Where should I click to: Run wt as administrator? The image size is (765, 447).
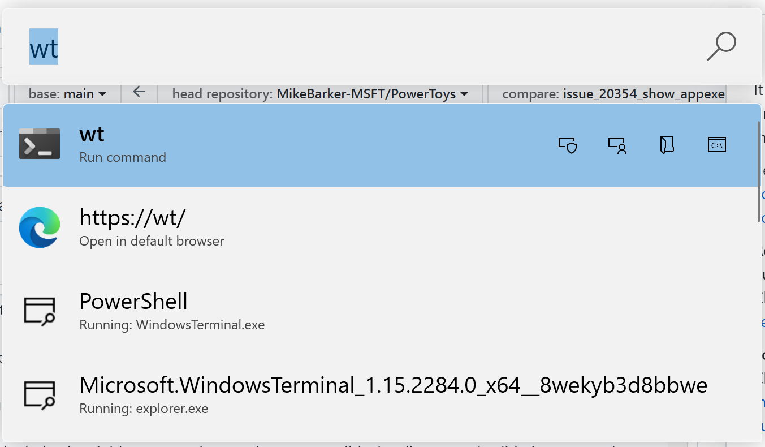click(x=568, y=145)
